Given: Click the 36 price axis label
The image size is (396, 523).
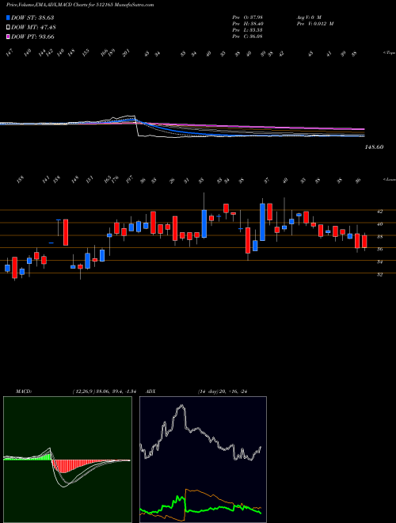Looking at the screenshot, I should (x=379, y=249).
